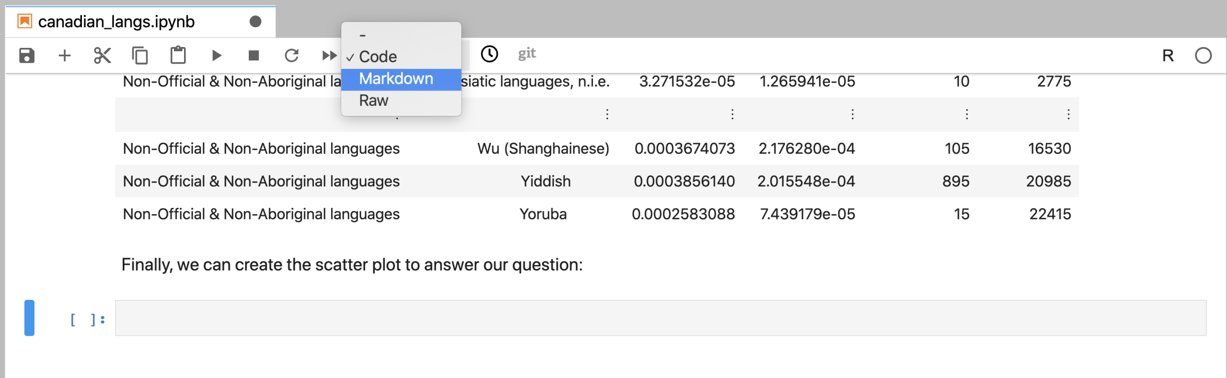Save the notebook with the floppy disk icon
Screen dimensions: 1227x378
pos(27,56)
